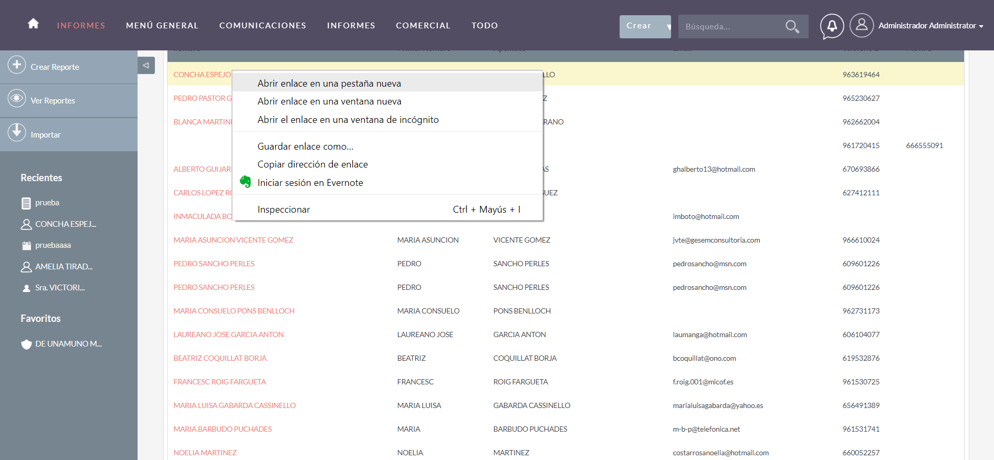
Task: Click Importar in sidebar
Action: coord(46,134)
